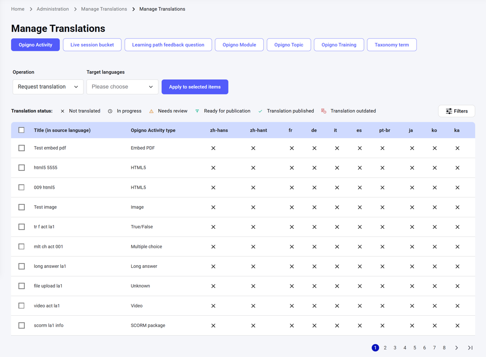Click the fr status X in html5 5555 row
Screen dimensions: 486x357
coord(292,168)
